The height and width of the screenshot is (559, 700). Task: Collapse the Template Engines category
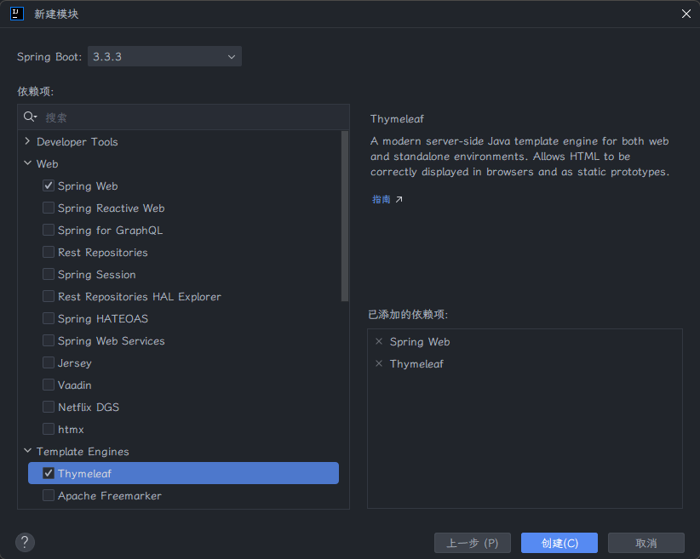click(28, 451)
